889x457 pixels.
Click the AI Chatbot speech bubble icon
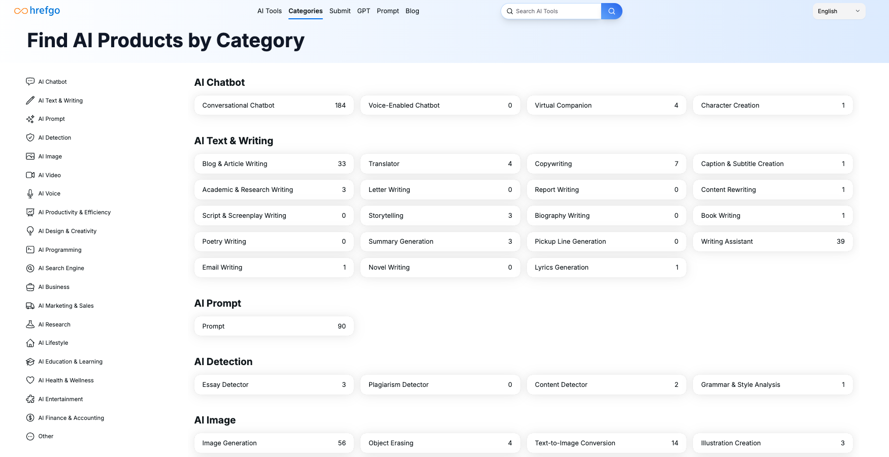tap(30, 82)
